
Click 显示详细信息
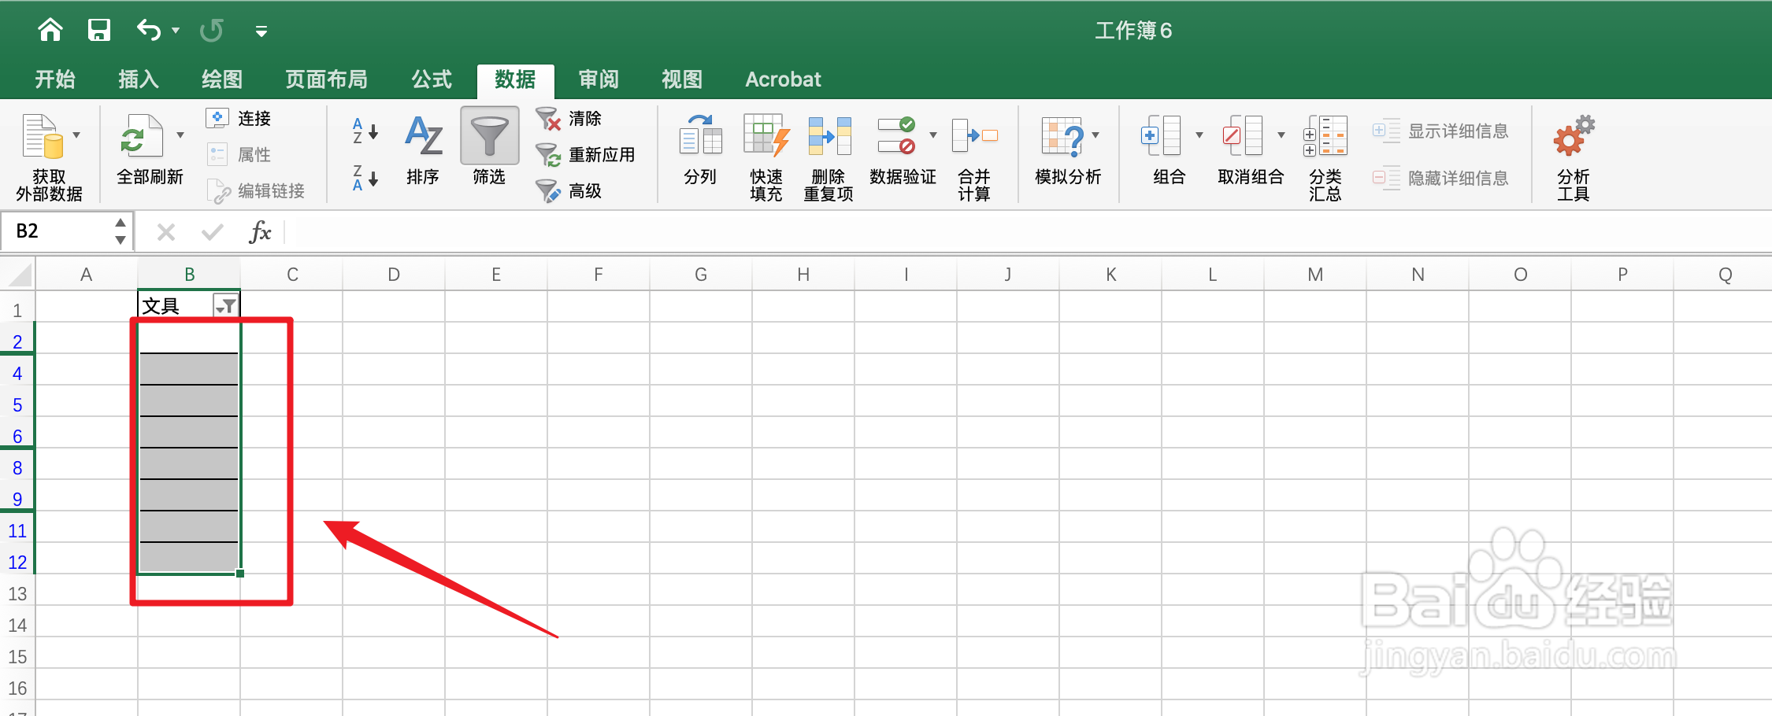tap(1440, 131)
